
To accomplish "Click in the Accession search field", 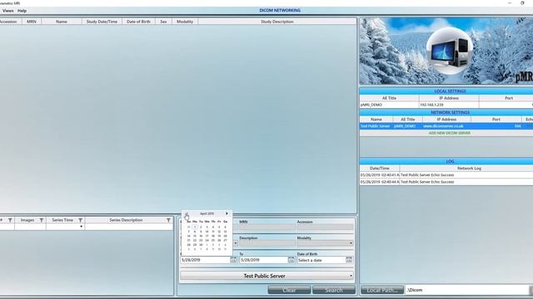I will coord(325,228).
